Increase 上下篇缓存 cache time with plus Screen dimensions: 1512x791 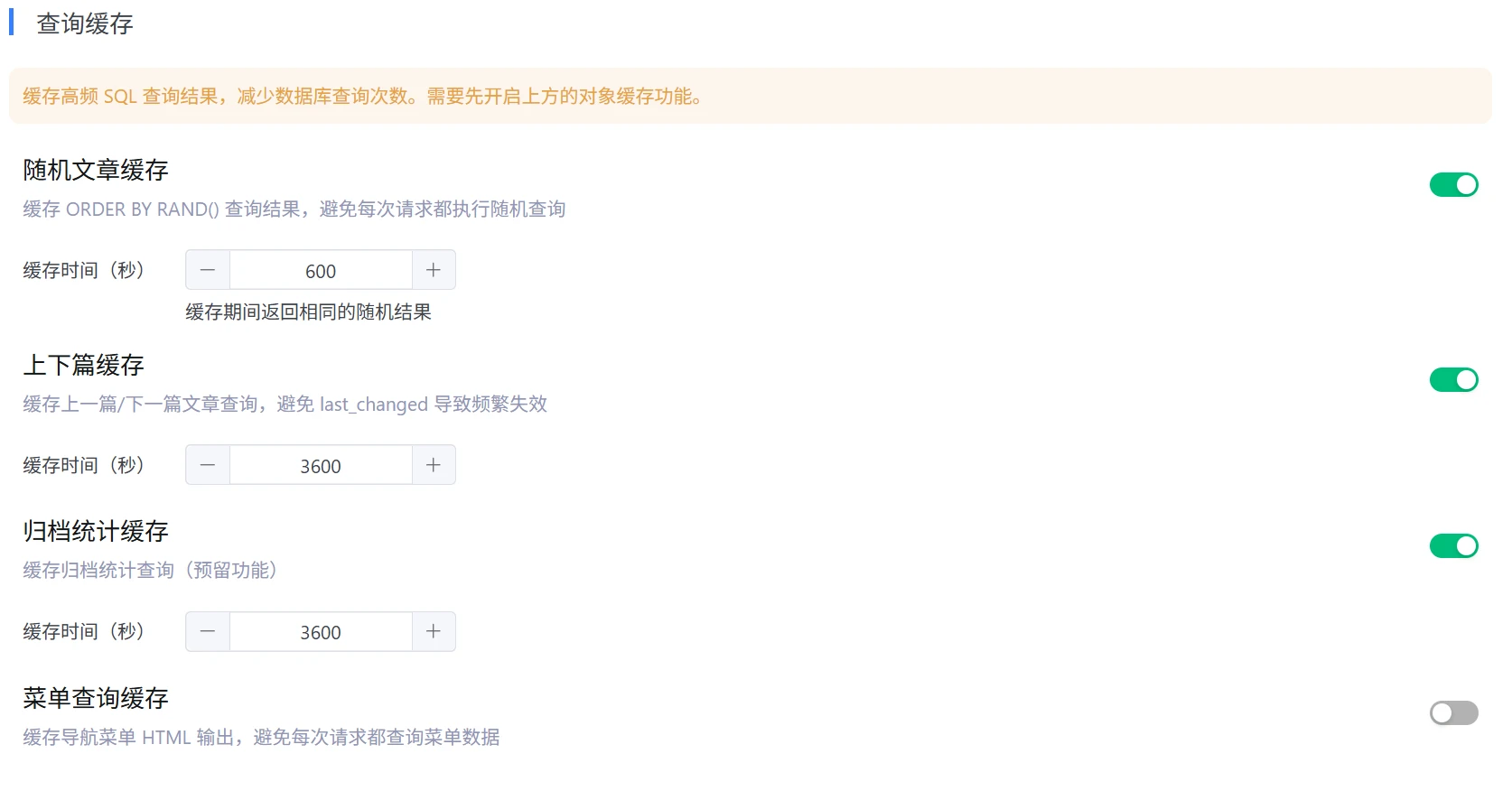coord(434,465)
